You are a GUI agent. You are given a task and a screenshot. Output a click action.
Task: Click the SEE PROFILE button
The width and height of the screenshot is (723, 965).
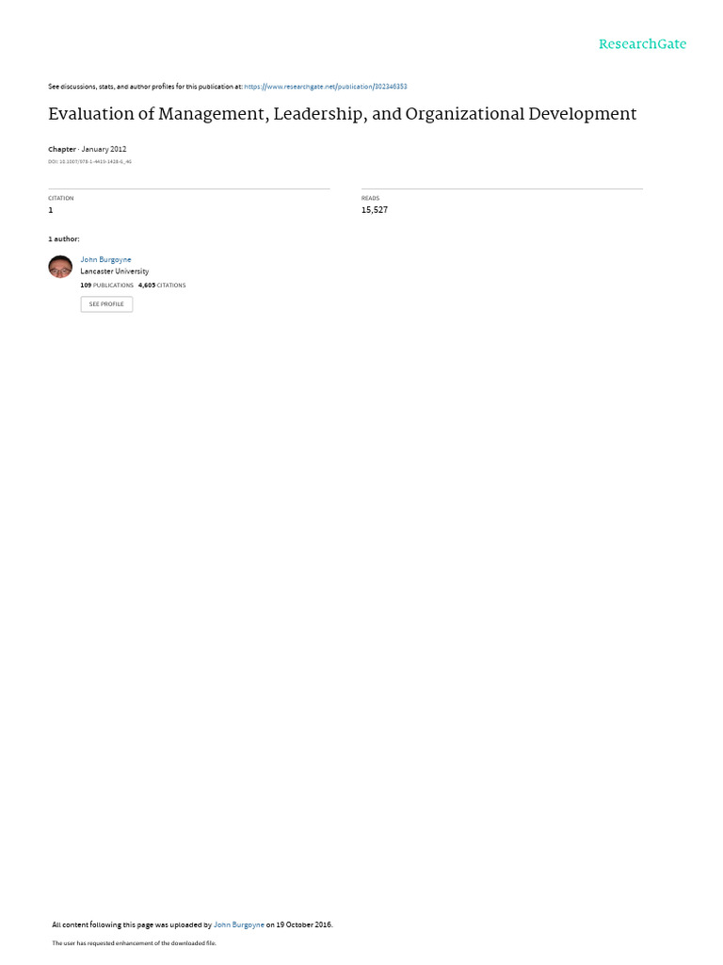click(106, 304)
